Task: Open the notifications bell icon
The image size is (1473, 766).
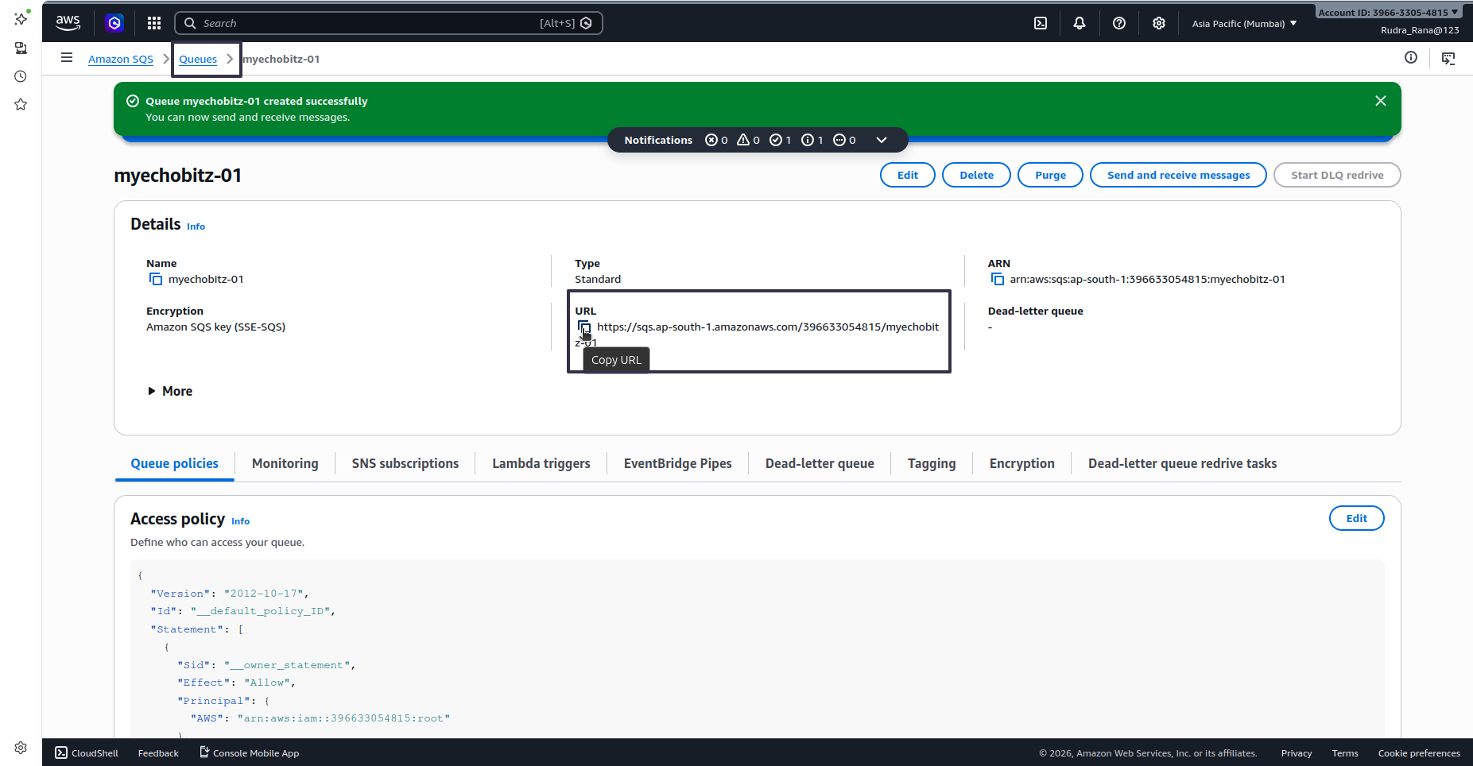Action: tap(1080, 23)
